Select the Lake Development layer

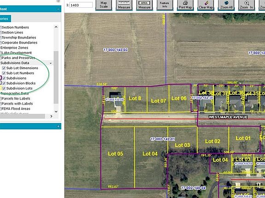[x=17, y=53]
